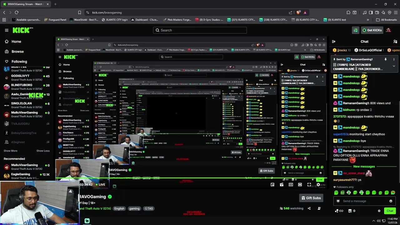Click share icon beside the watching count
The height and width of the screenshot is (225, 400).
(309, 208)
